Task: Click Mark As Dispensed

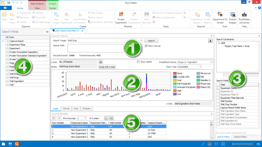Action: coord(163,17)
